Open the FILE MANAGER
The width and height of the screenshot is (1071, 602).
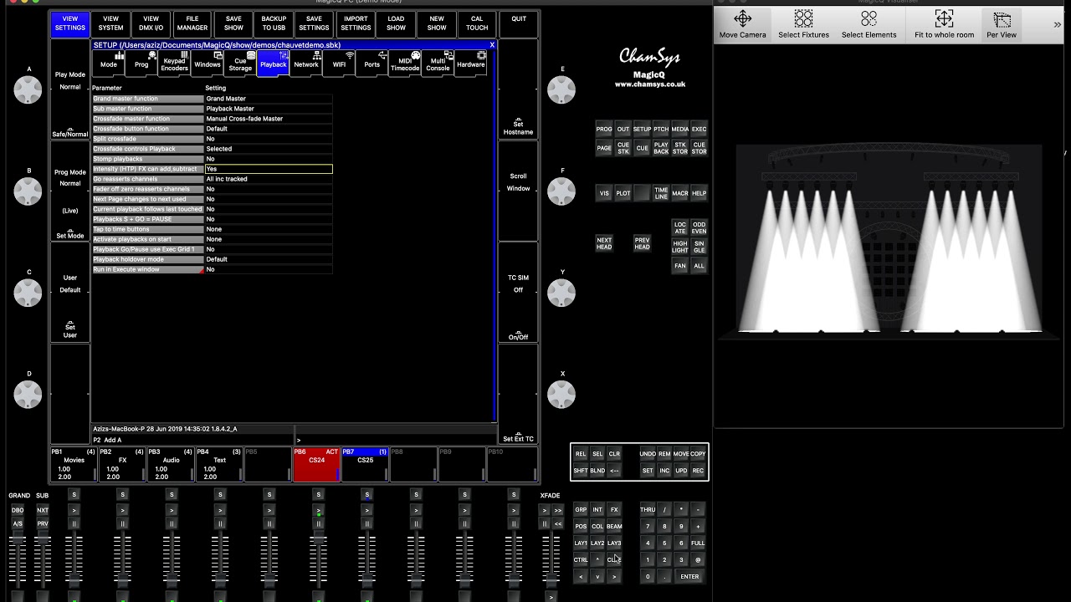[x=192, y=23]
